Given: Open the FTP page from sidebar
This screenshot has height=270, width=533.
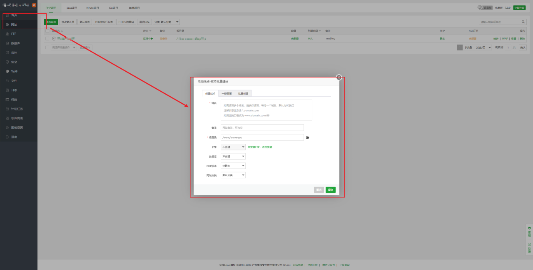Looking at the screenshot, I should (x=14, y=34).
